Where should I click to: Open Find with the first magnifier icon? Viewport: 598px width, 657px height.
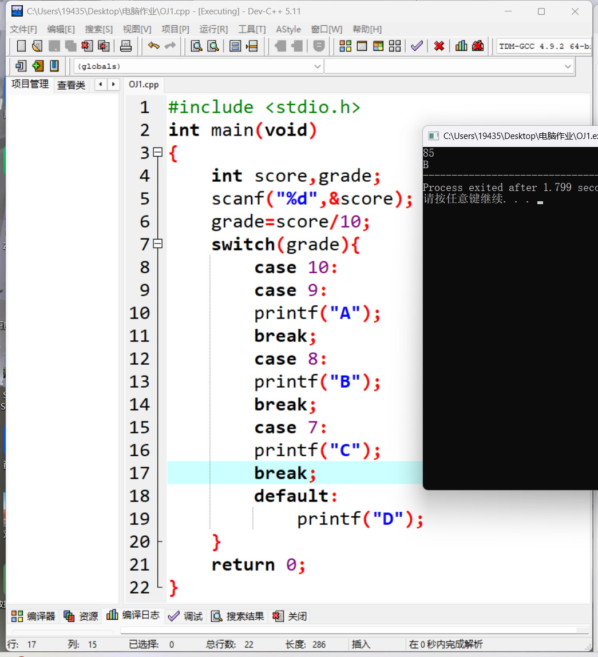pyautogui.click(x=196, y=46)
